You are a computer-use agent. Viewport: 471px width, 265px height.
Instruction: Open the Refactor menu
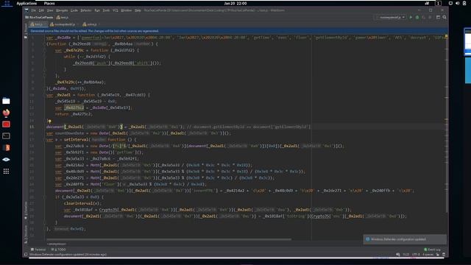point(86,10)
